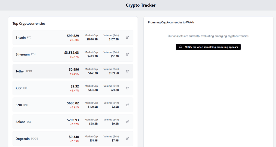Click Bitcoin's 24h volume $107.2B
The width and height of the screenshot is (276, 147).
[114, 39]
